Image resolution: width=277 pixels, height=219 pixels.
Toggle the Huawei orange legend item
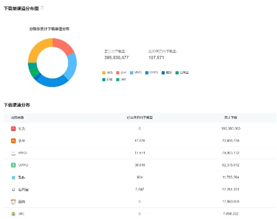(x=108, y=73)
